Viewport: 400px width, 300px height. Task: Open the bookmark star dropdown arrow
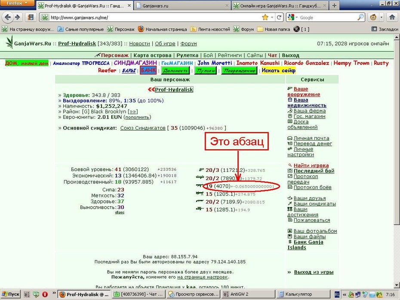(x=272, y=17)
